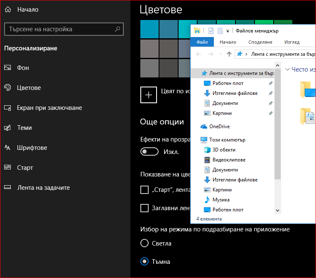
Task: Pick the steel blue swatch in top row
Action: pyautogui.click(x=169, y=29)
